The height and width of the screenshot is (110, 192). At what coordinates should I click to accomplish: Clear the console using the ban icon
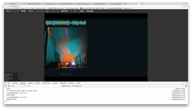point(9,86)
